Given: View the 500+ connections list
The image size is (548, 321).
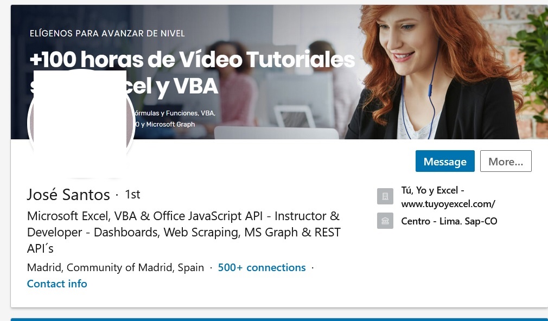Looking at the screenshot, I should coord(262,267).
